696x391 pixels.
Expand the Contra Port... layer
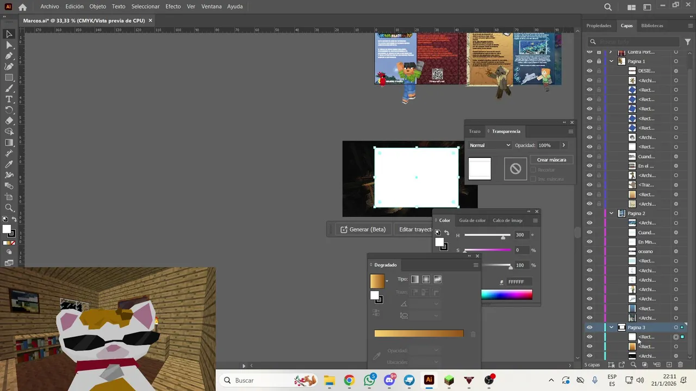coord(611,52)
